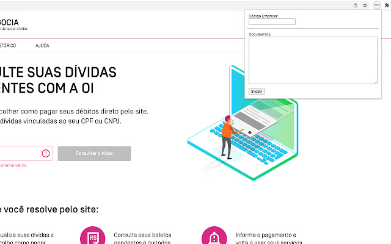Open the Extensions puzzle piece menu

(x=387, y=5)
